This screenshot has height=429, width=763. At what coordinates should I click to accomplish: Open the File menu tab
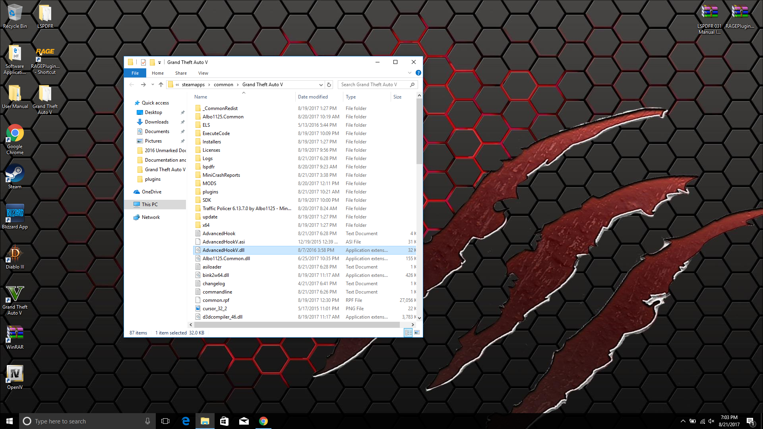coord(135,73)
